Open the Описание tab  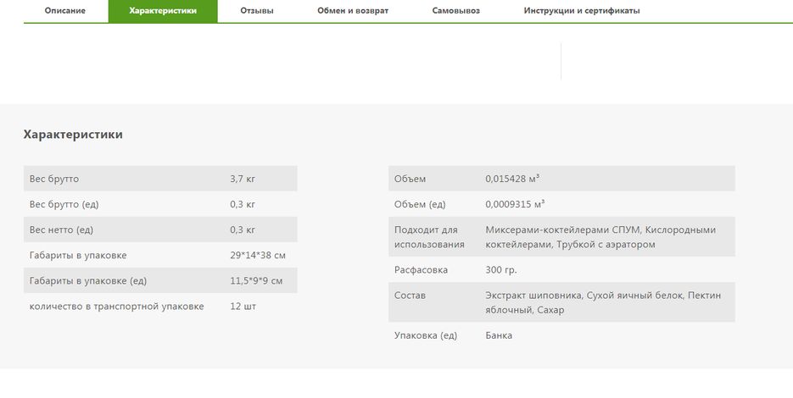coord(64,11)
